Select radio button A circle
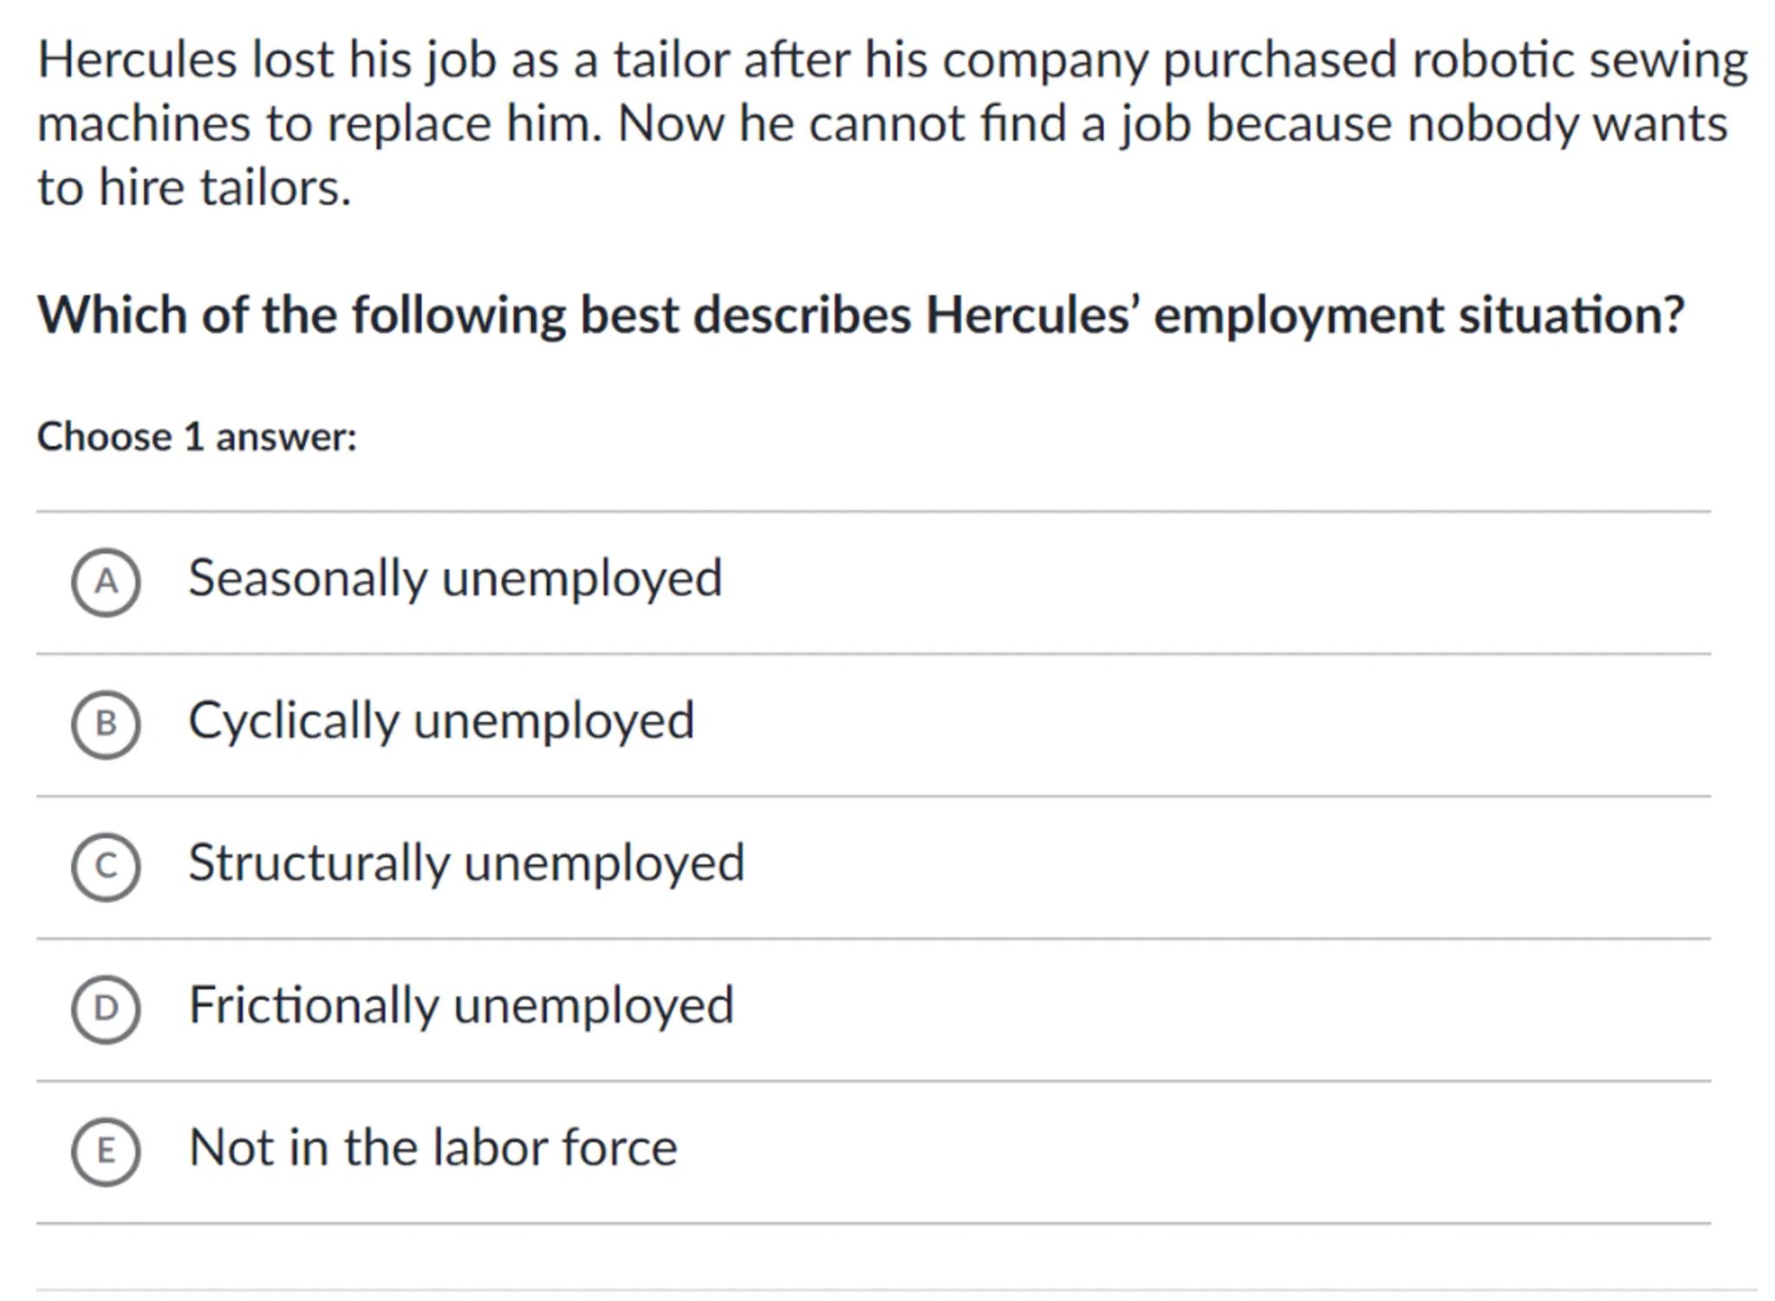 click(x=106, y=582)
